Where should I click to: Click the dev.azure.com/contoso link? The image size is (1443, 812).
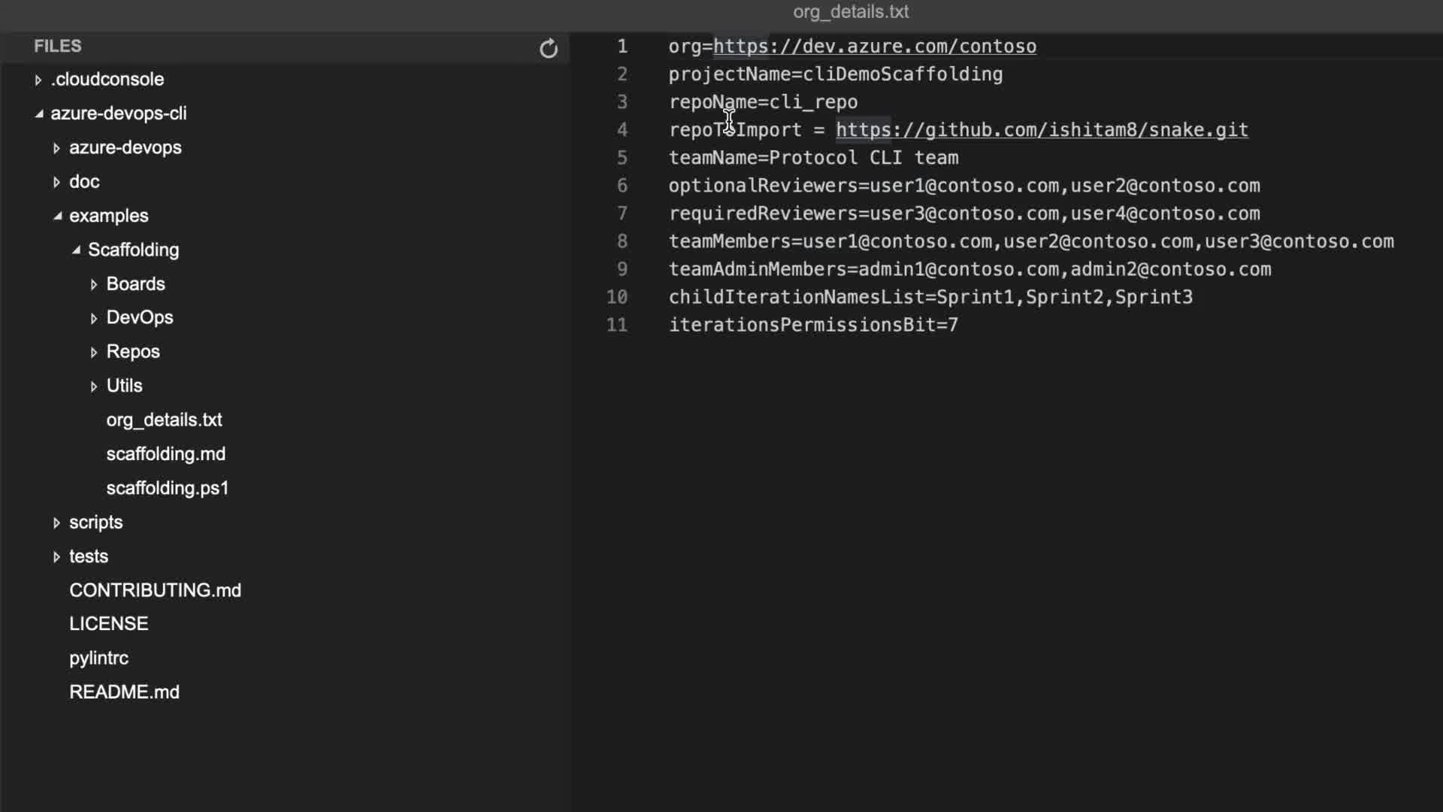(x=874, y=47)
